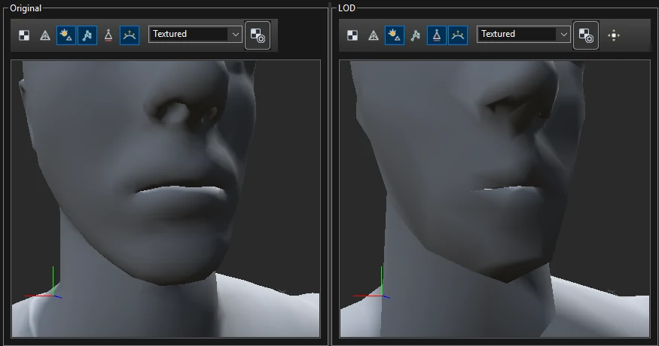The width and height of the screenshot is (659, 346).
Task: Click the LOD 3D head viewport
Action: click(495, 199)
